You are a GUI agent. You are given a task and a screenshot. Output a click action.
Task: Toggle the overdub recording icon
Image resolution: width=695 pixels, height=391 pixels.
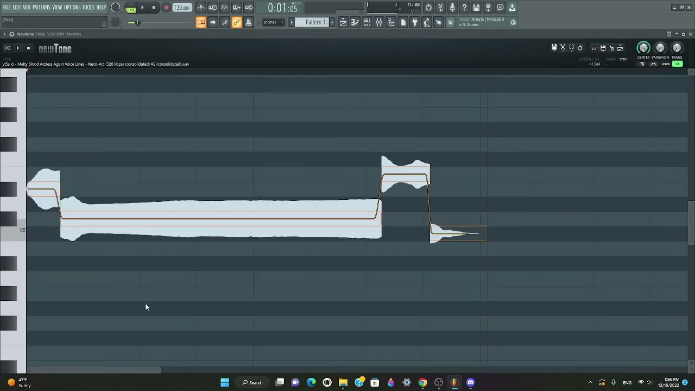point(237,8)
